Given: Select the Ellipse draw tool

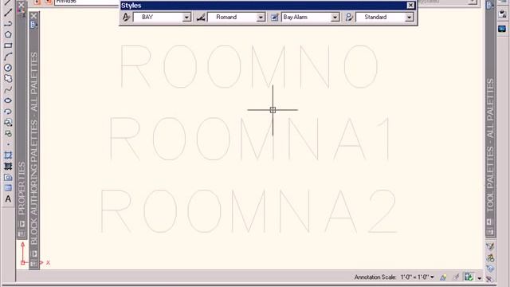Looking at the screenshot, I should 8,100.
